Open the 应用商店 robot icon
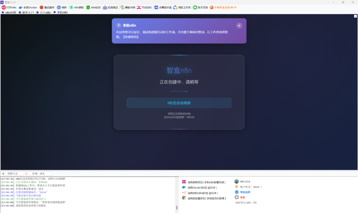358x213 pixels. [105, 8]
